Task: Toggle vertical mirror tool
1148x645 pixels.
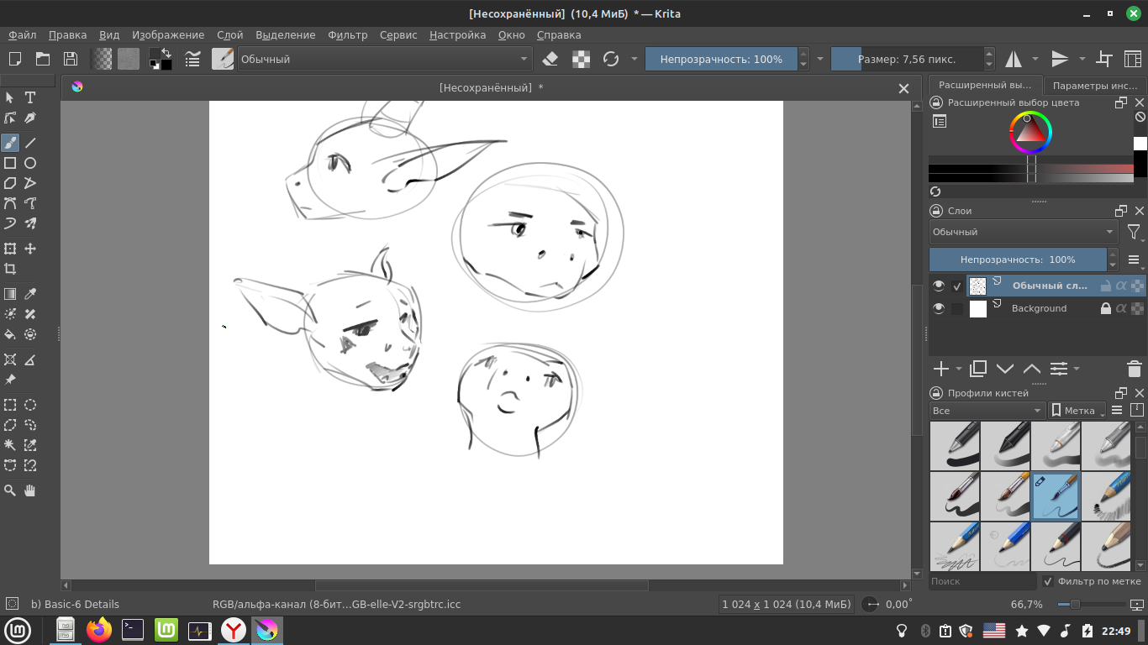Action: (x=1060, y=59)
